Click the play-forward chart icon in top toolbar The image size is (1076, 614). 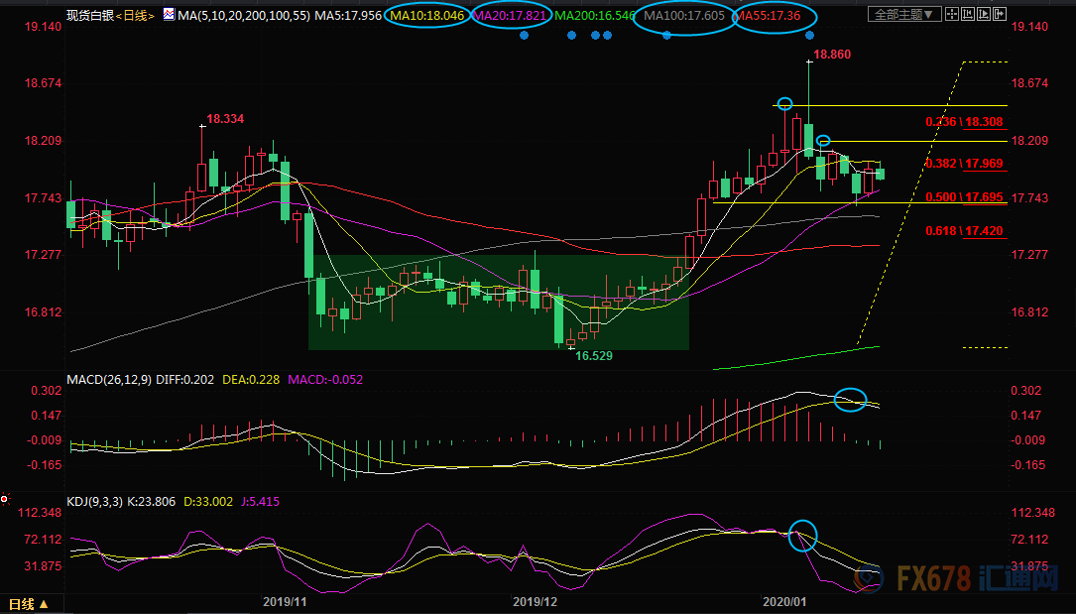click(x=984, y=14)
